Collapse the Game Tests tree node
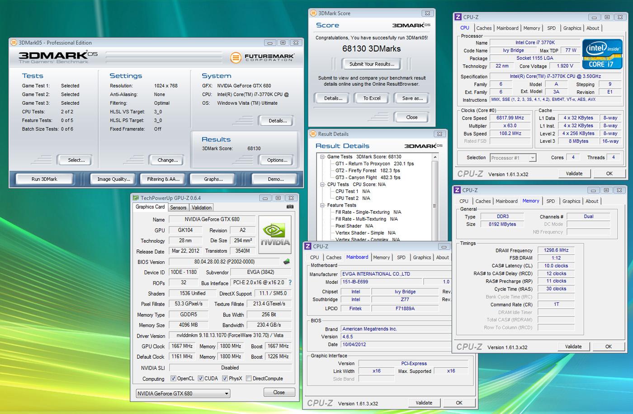Screen dimensions: 633x414 point(322,157)
